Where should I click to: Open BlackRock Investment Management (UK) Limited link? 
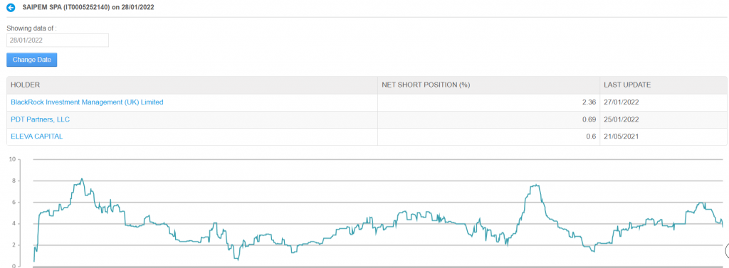87,102
